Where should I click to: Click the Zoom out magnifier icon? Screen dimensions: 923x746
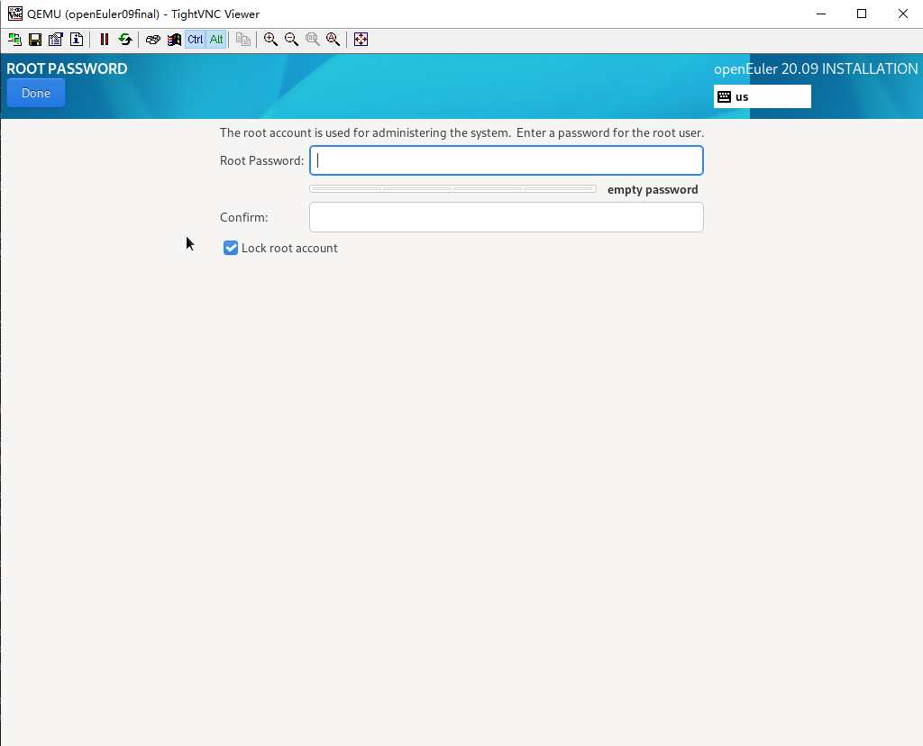click(x=291, y=40)
